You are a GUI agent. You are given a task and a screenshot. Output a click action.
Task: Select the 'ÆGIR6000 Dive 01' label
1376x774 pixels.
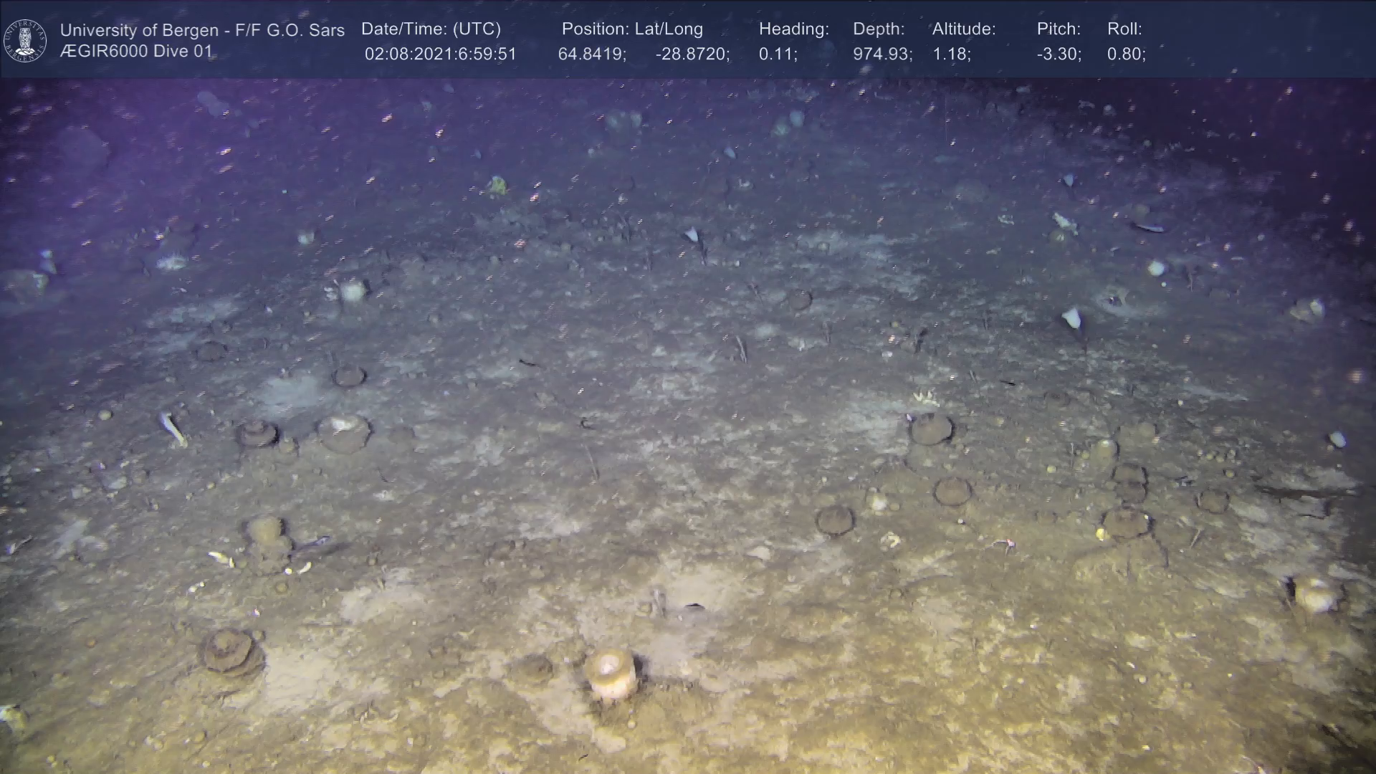coord(136,52)
